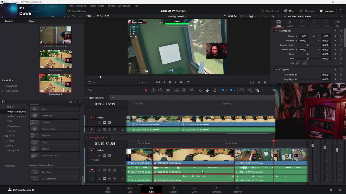Click the Insert Clip toolbar icon

177,90
